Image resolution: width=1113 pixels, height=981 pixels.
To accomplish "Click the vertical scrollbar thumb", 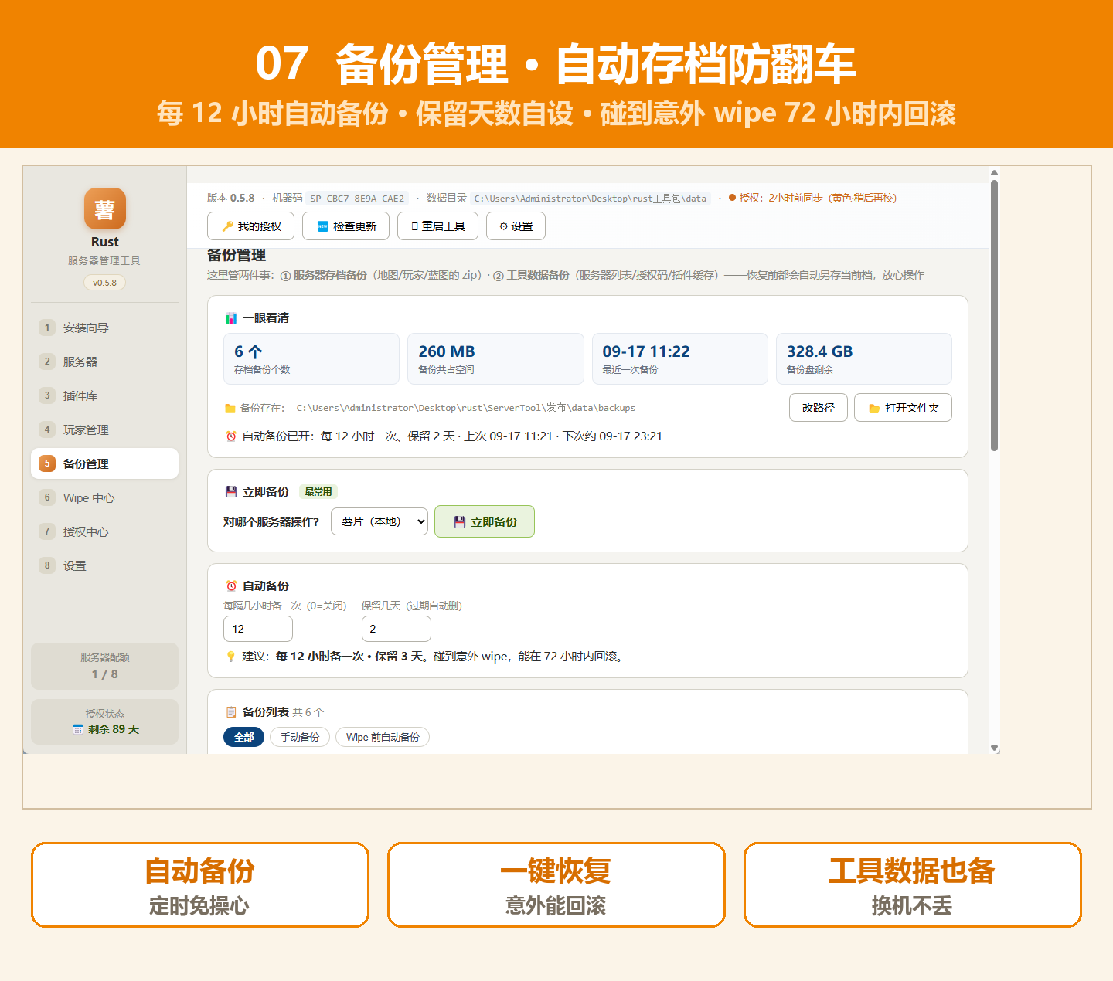I will (x=994, y=315).
